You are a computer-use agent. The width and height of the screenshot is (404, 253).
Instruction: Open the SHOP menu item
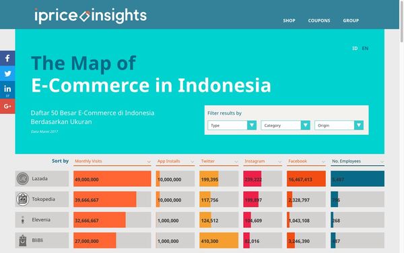click(289, 21)
